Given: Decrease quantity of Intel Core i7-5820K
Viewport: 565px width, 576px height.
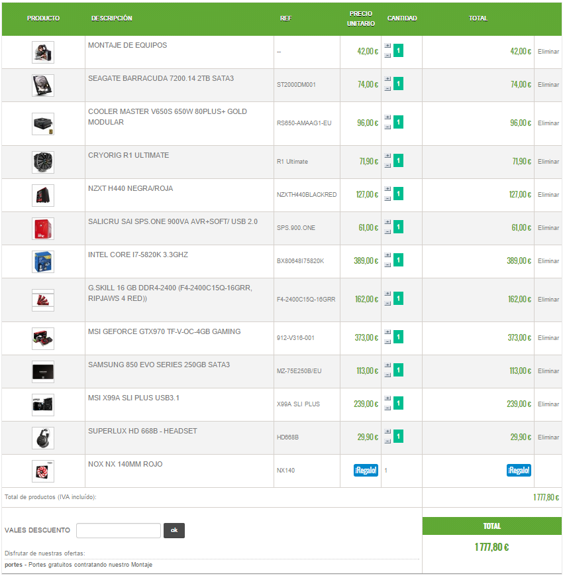Looking at the screenshot, I should coord(387,265).
